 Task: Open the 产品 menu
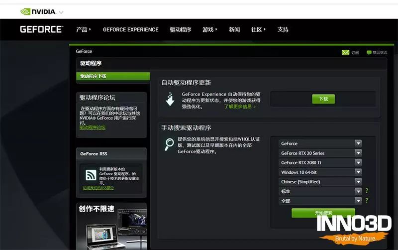(x=84, y=29)
